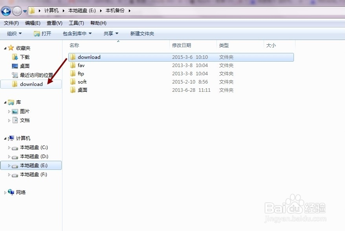This screenshot has height=231, width=345.
Task: Expand the 本地磁盘 (F:) arrow
Action: point(9,175)
